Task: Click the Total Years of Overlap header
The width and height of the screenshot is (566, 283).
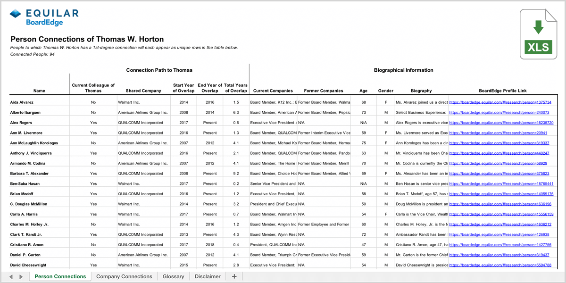Action: [236, 88]
